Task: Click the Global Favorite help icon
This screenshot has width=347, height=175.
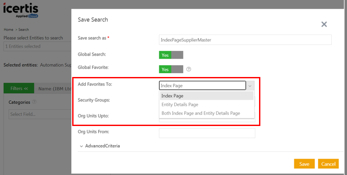Action: (x=189, y=69)
